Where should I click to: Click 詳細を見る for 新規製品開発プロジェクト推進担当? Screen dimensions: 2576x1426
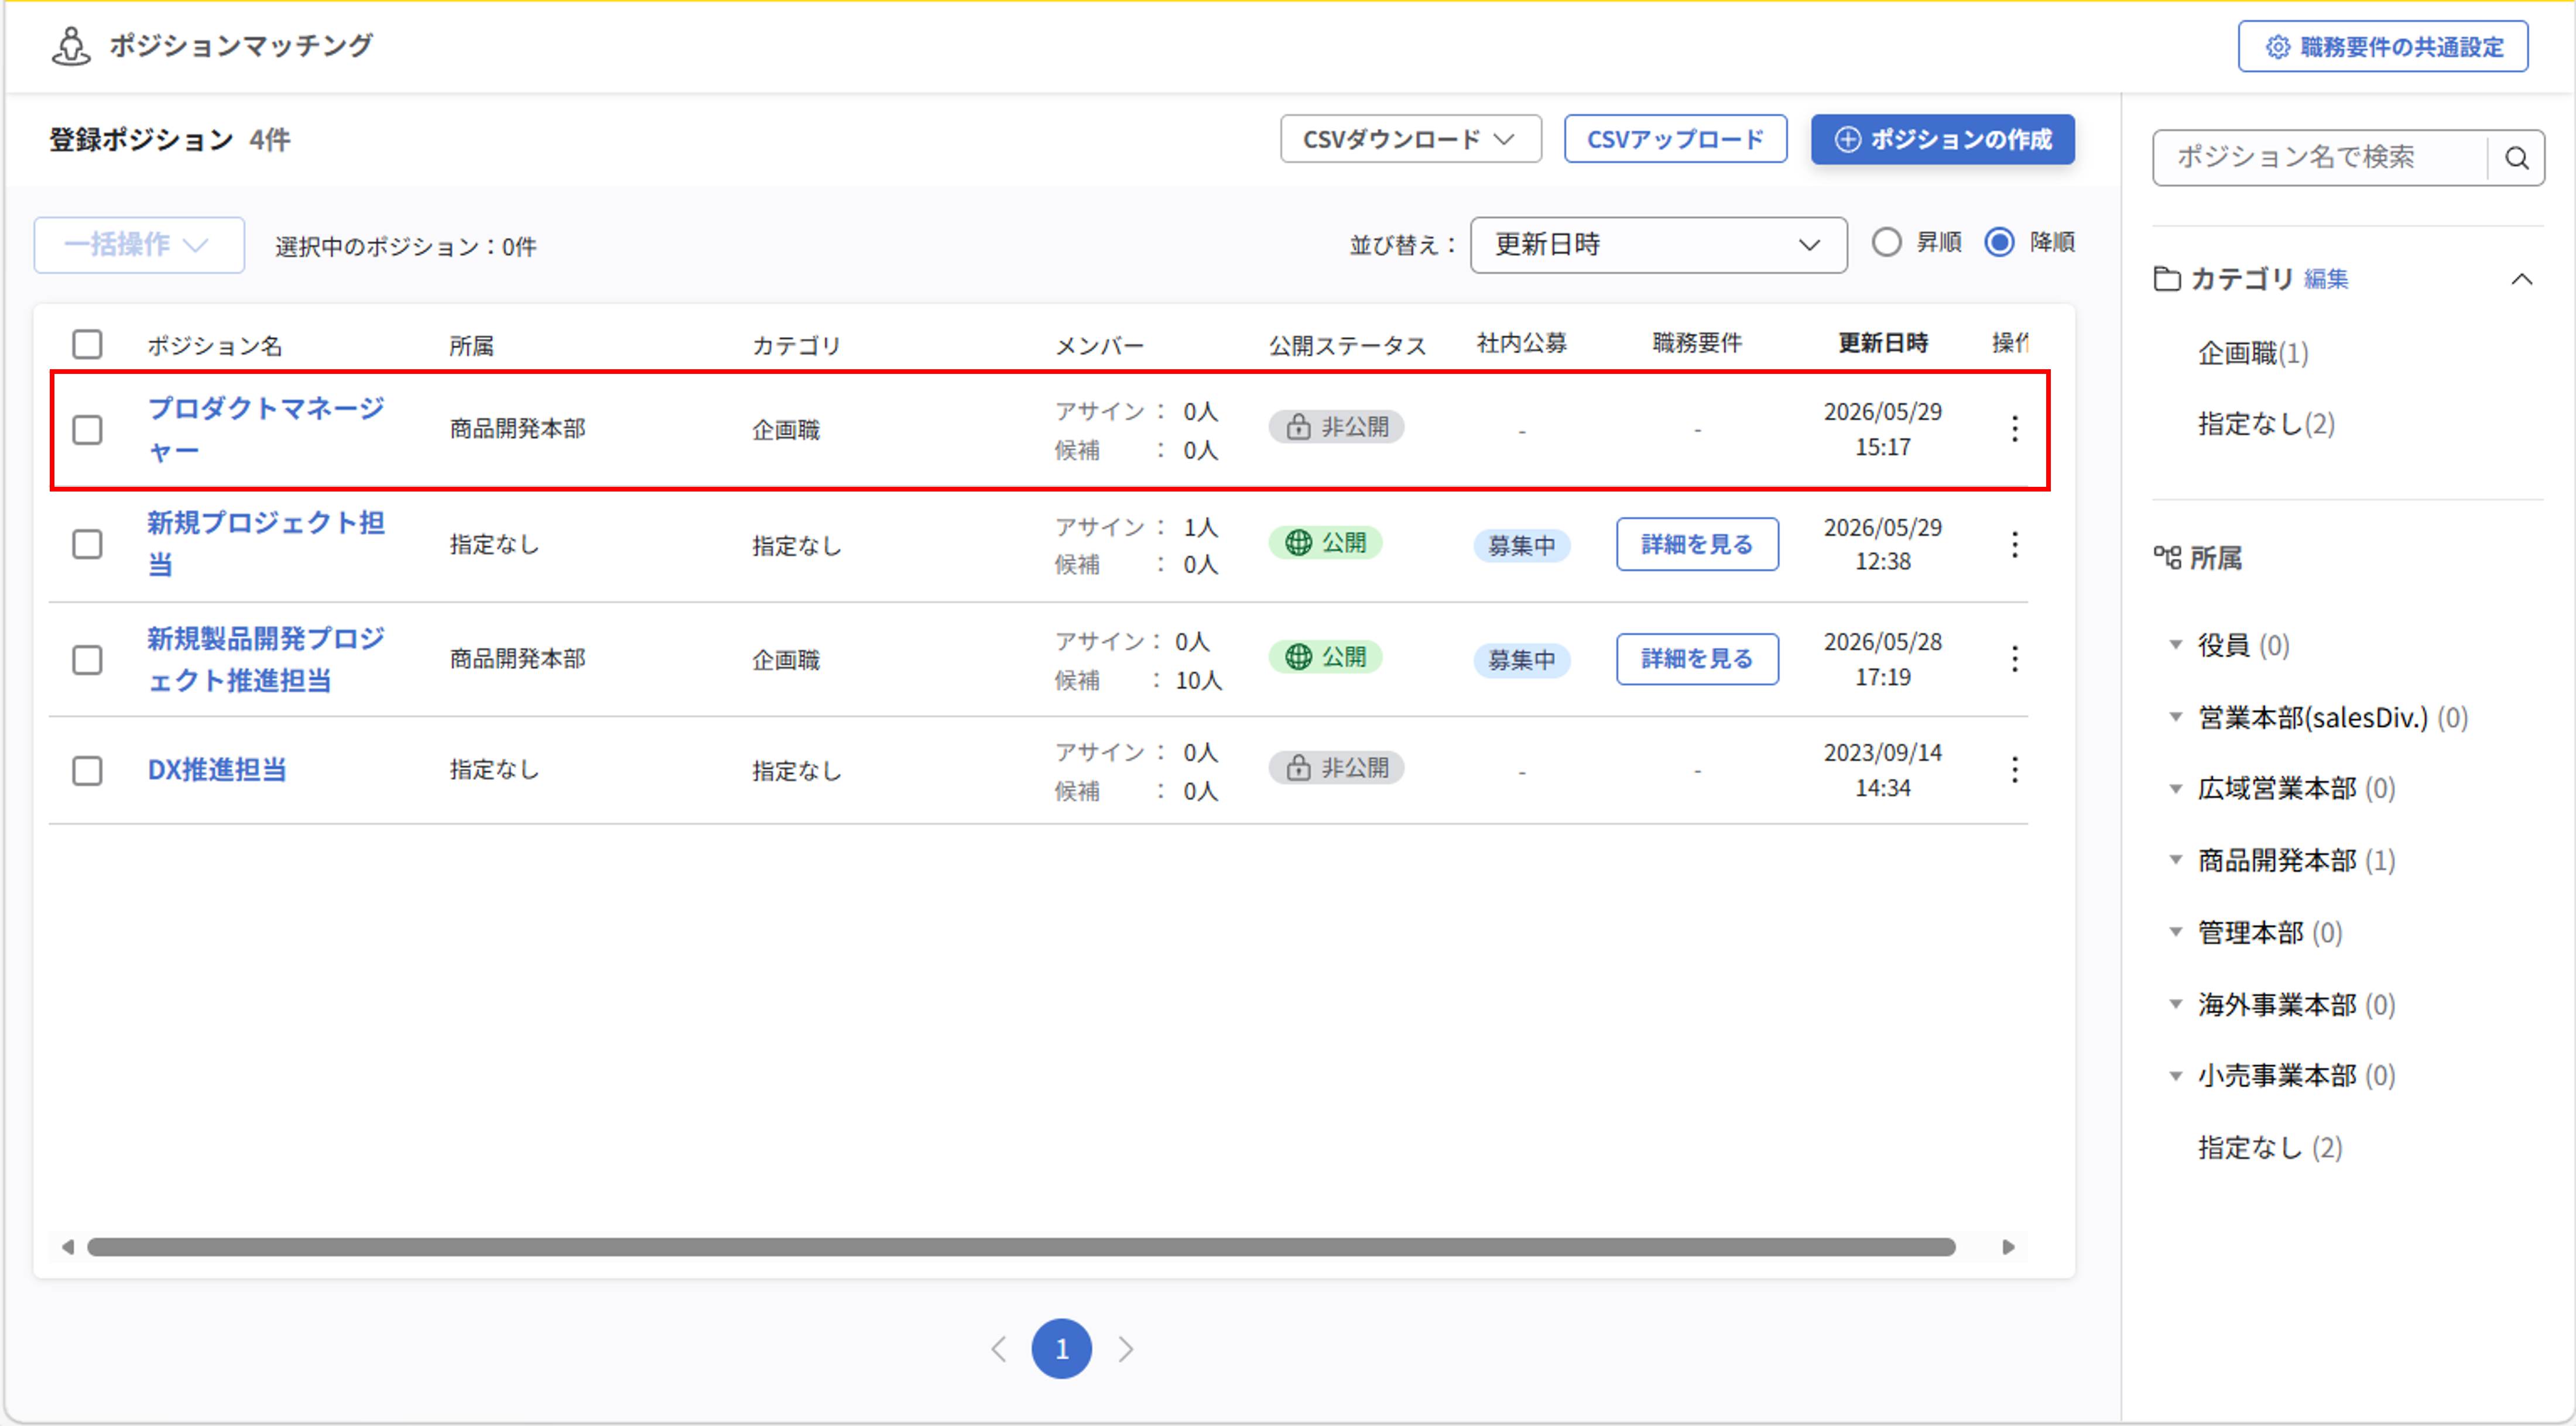pyautogui.click(x=1697, y=658)
